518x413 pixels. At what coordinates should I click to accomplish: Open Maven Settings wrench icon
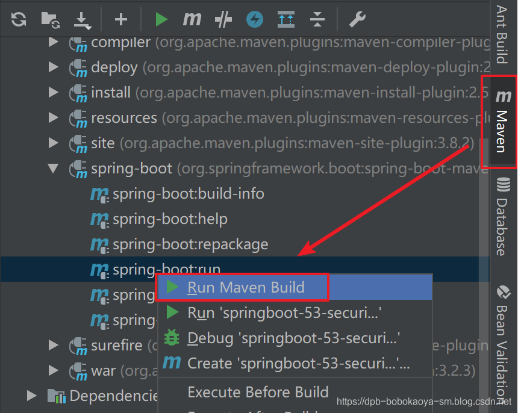click(x=357, y=19)
